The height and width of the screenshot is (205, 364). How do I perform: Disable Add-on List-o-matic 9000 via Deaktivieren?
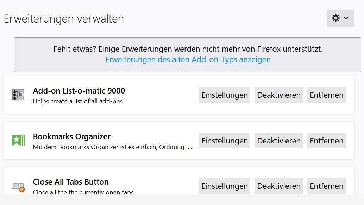pyautogui.click(x=279, y=95)
